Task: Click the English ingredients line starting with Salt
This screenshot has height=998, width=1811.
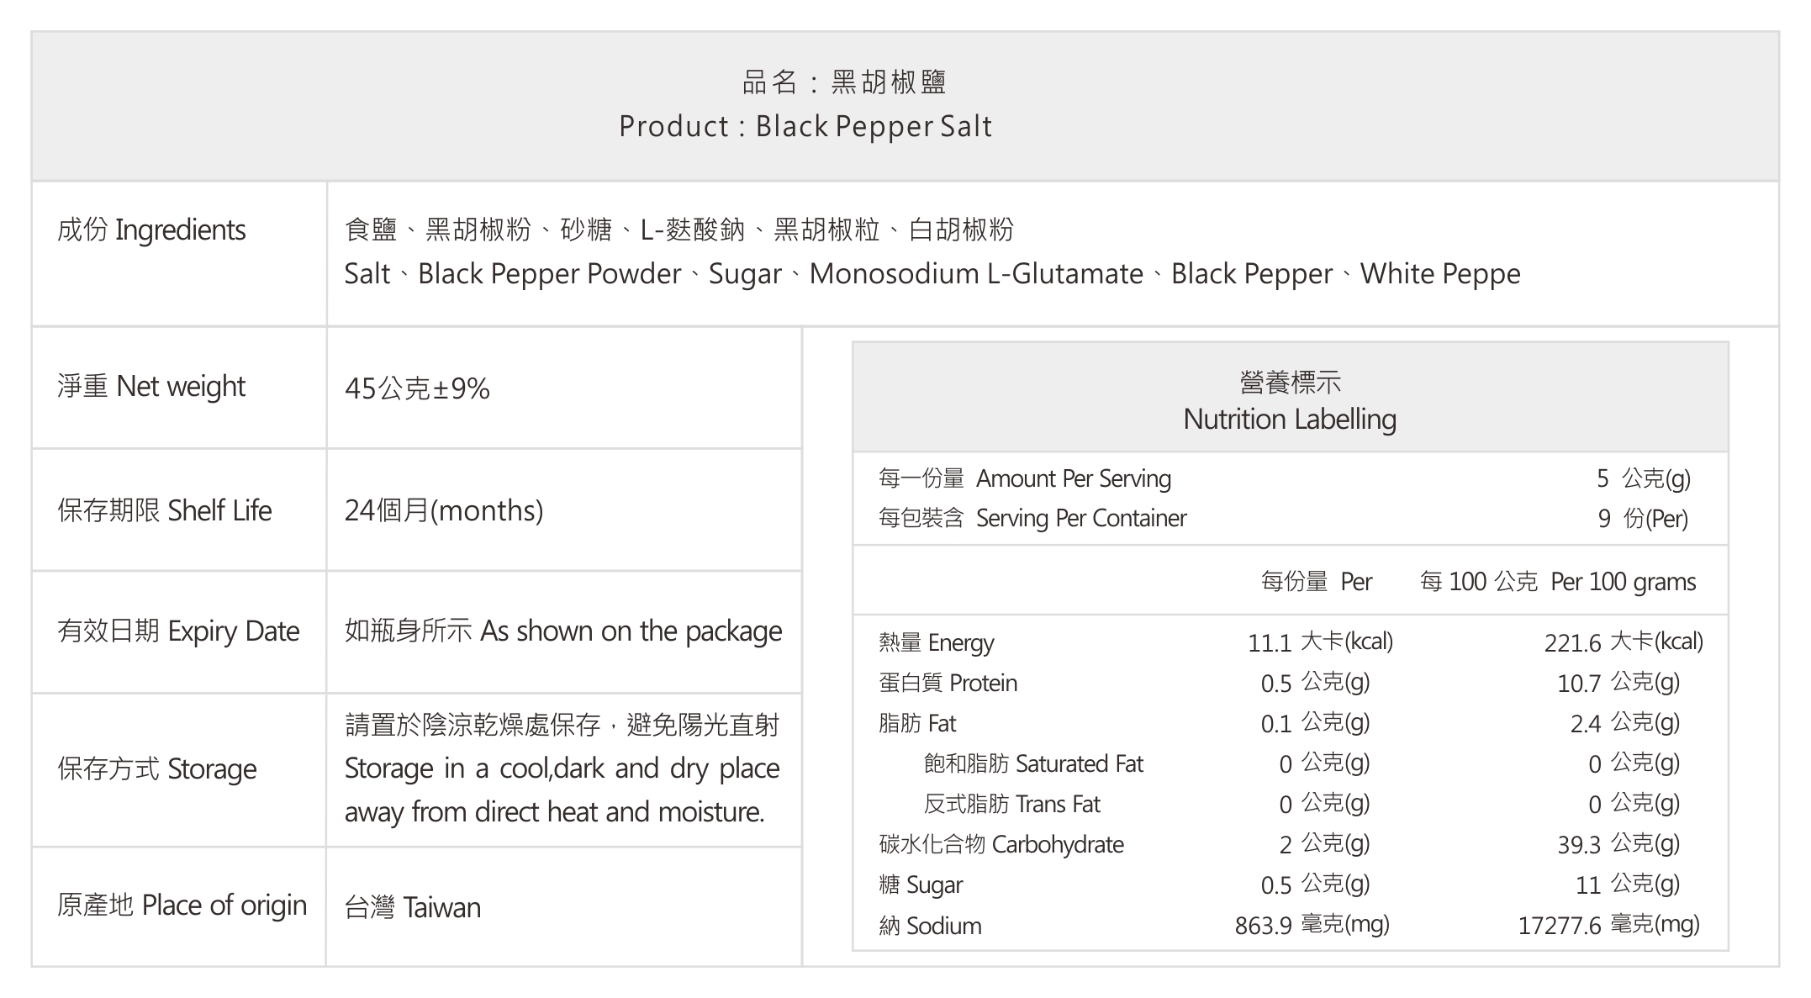Action: click(932, 274)
